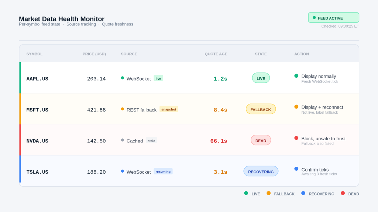The height and width of the screenshot is (212, 378).
Task: Click gray Cached source dot
Action: 123,140
